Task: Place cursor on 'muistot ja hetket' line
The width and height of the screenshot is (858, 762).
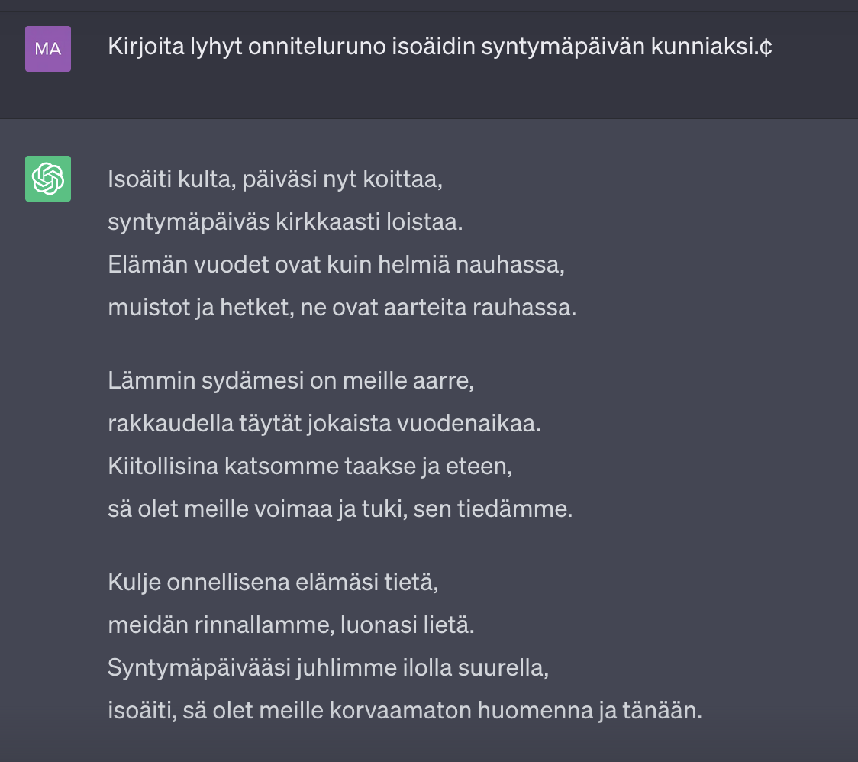Action: pyautogui.click(x=342, y=308)
